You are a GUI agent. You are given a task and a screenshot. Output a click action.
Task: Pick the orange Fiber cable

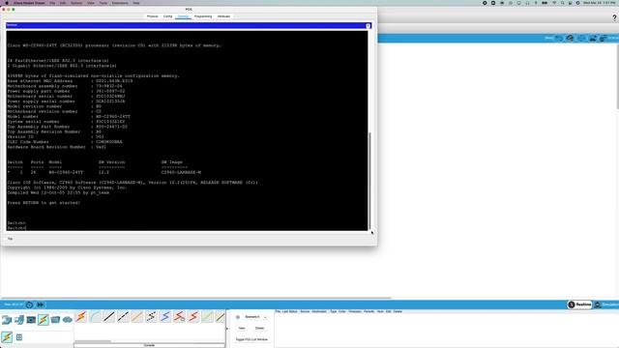pyautogui.click(x=137, y=316)
